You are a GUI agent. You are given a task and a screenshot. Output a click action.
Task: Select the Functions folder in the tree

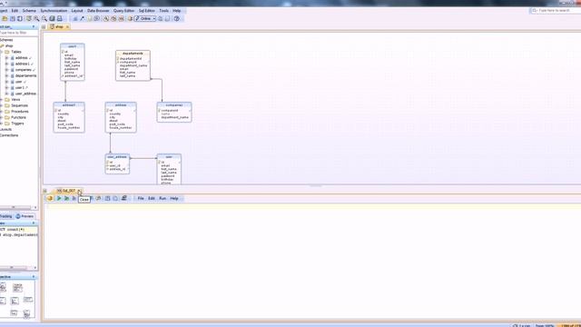pos(18,117)
